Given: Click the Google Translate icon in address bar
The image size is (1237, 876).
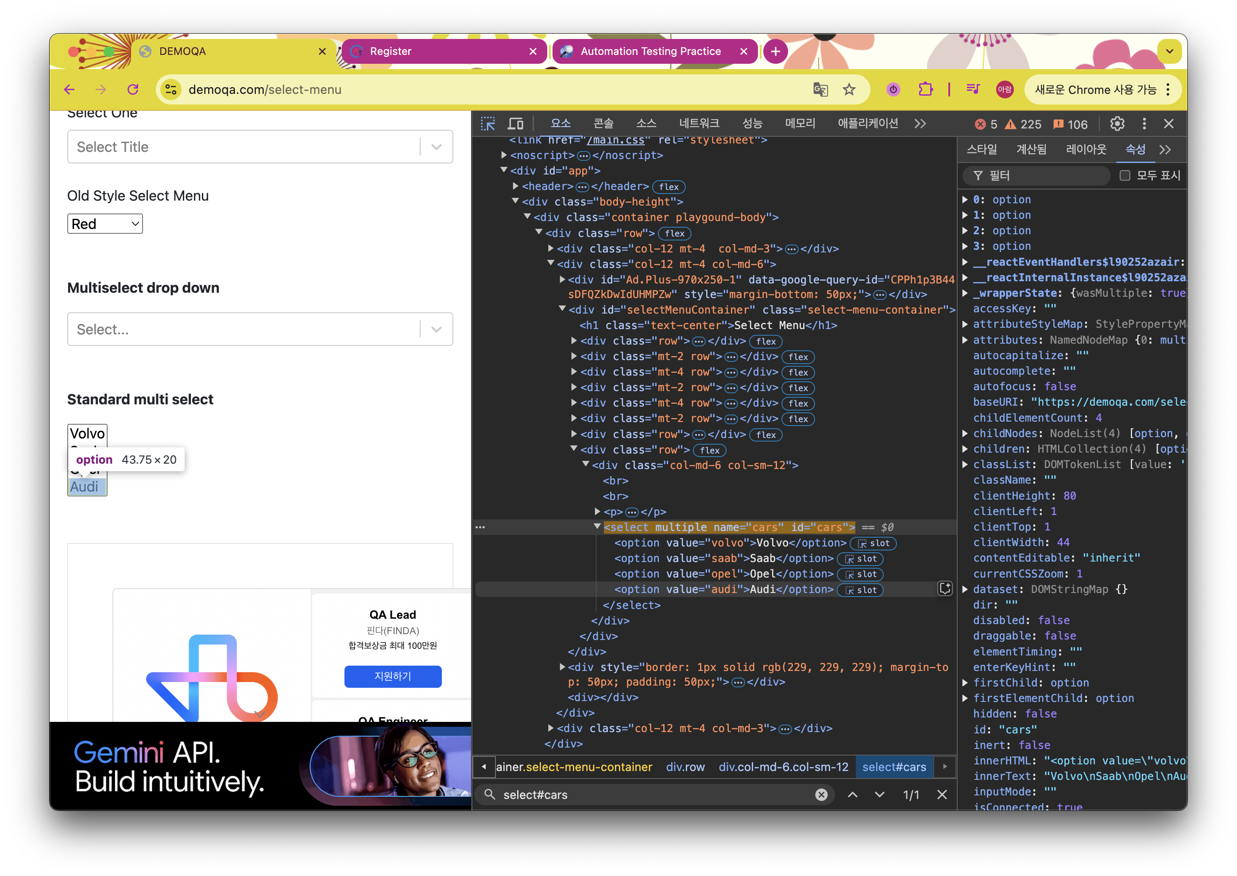Looking at the screenshot, I should 820,89.
